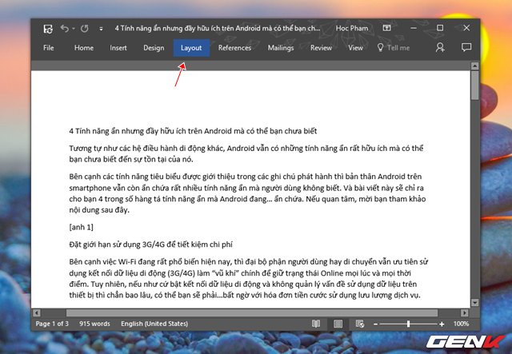Click the zoom slider handle
512x354 pixels.
pos(408,324)
